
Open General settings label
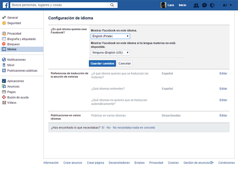point(13,17)
